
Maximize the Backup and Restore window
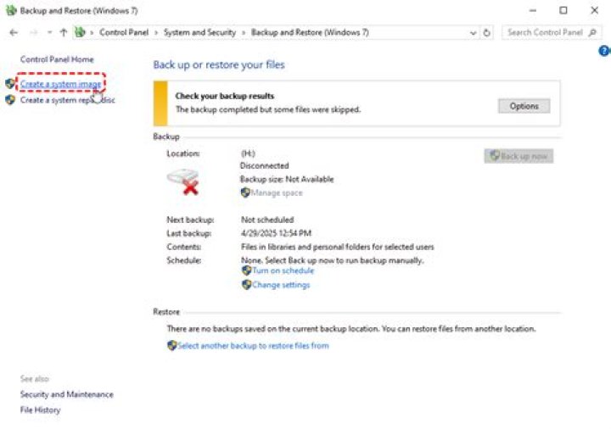coord(563,10)
